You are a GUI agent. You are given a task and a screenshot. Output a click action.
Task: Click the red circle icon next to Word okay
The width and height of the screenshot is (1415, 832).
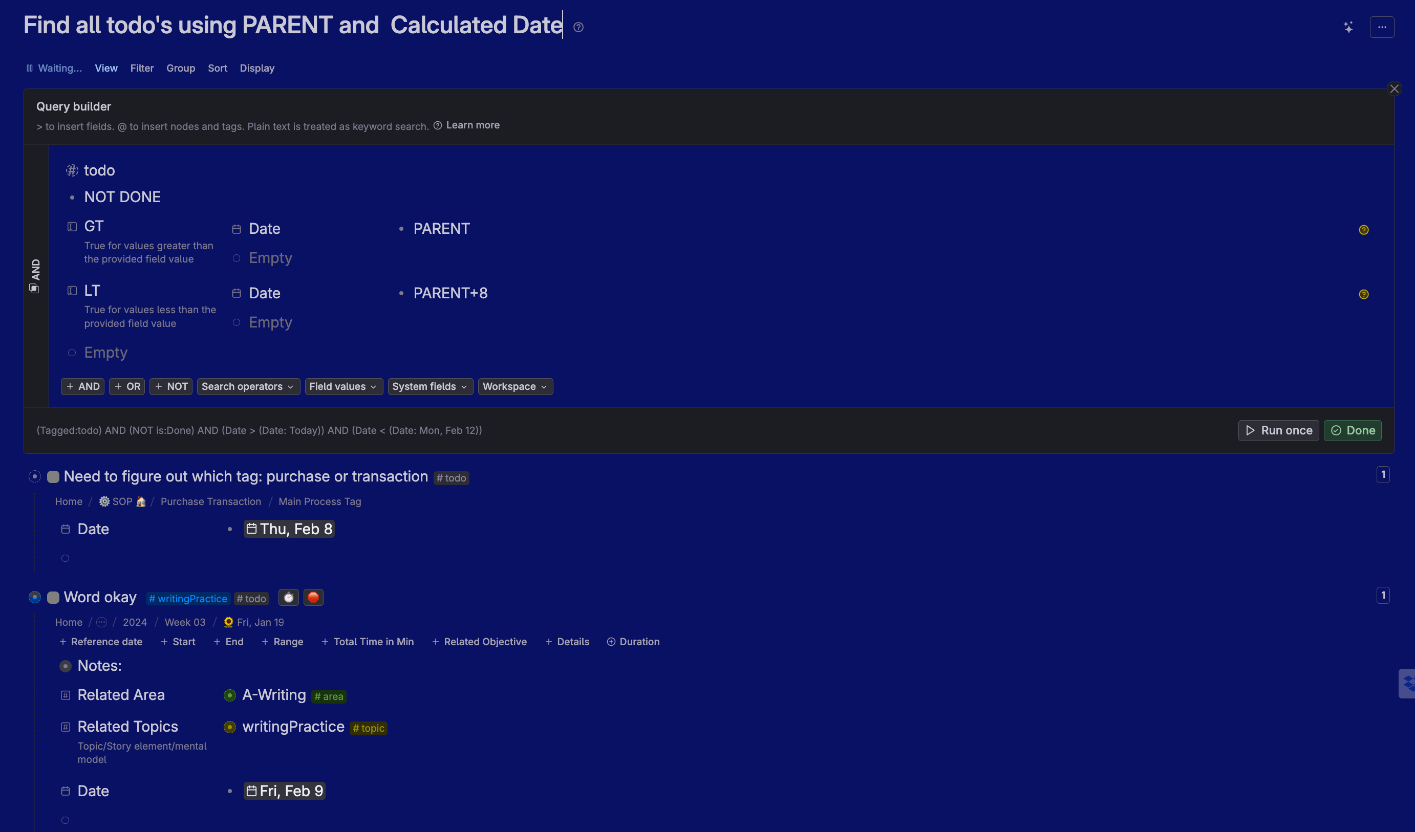pos(313,597)
